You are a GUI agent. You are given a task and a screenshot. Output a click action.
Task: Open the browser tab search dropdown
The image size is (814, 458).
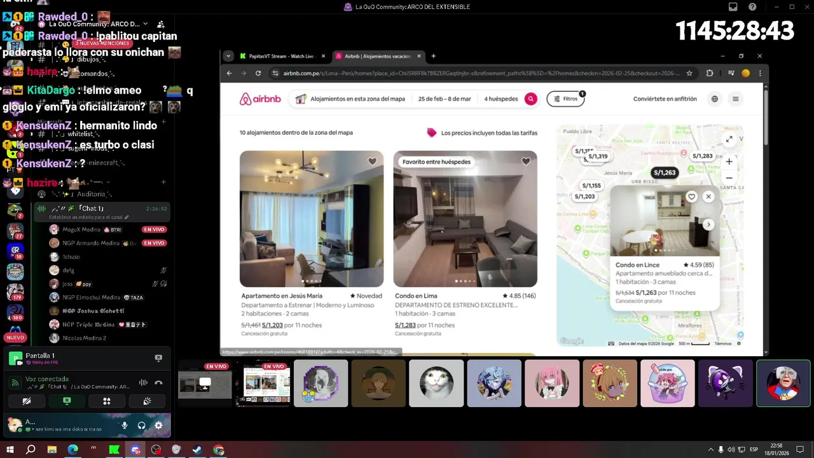[228, 56]
